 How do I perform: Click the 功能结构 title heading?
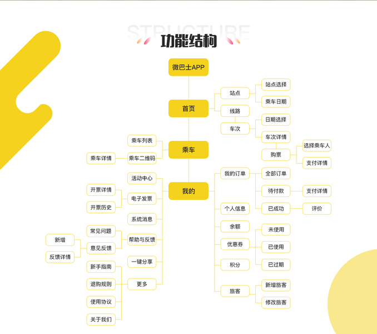tap(188, 41)
